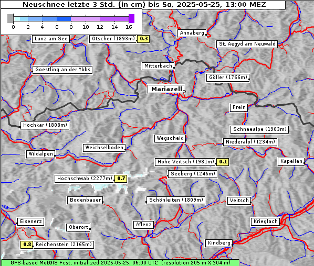314x266 pixels.
Task: Click the Mariazell location circle marker
Action: pos(184,92)
